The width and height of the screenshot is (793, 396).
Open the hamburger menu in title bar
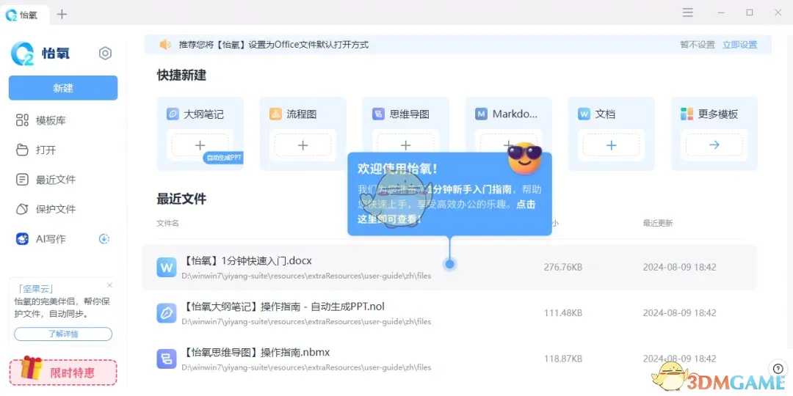click(687, 12)
